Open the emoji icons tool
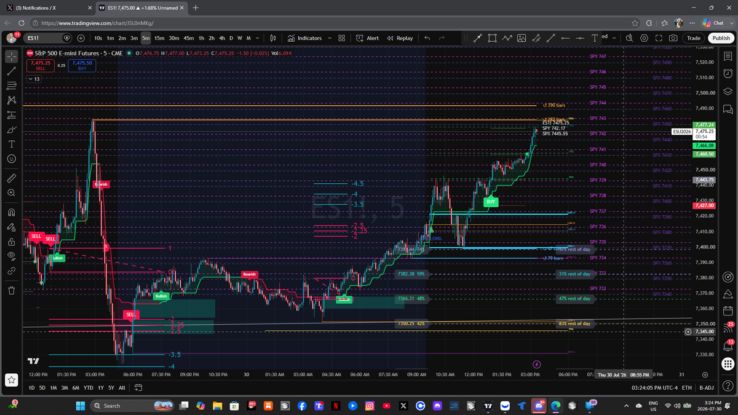The height and width of the screenshot is (415, 738). point(11,159)
